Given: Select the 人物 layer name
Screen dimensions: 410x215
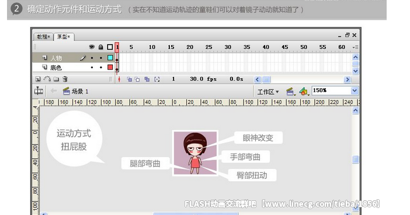Looking at the screenshot, I should coord(56,58).
